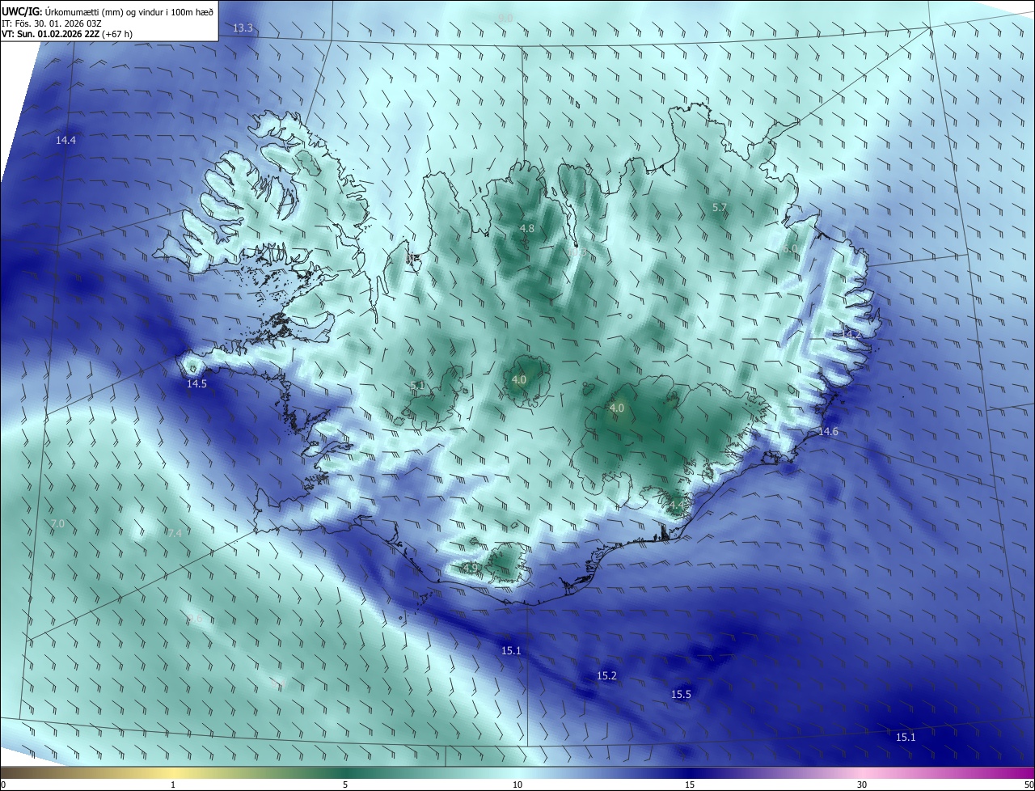Click the valid time line 'VT: Sun. 01.02.2026 22Z'
Screen dimensions: 1035x791
tap(51, 35)
